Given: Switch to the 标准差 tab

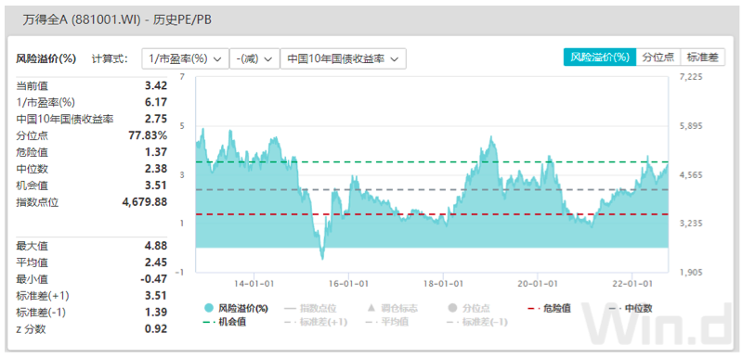Looking at the screenshot, I should click(x=703, y=58).
